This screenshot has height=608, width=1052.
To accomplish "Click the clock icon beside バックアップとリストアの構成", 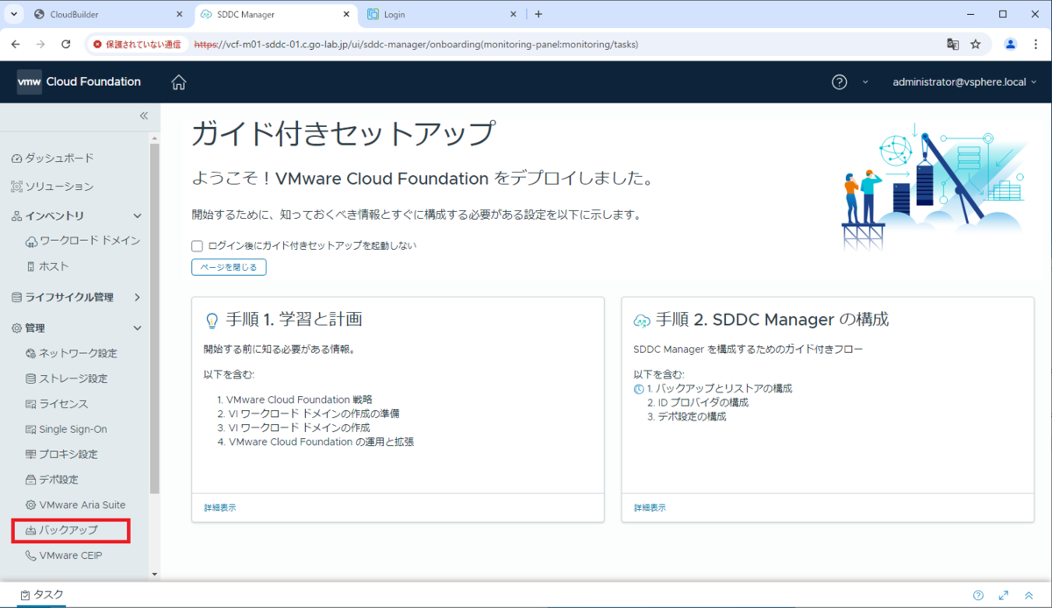I will pyautogui.click(x=639, y=389).
